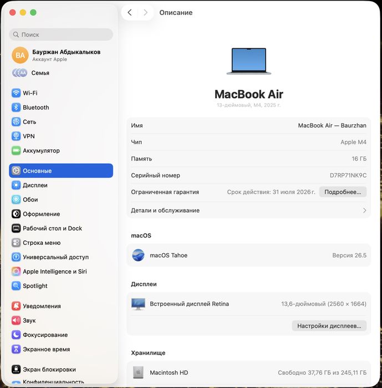Image resolution: width=382 pixels, height=388 pixels.
Task: Open the Семья family avatars icon
Action: (x=19, y=73)
